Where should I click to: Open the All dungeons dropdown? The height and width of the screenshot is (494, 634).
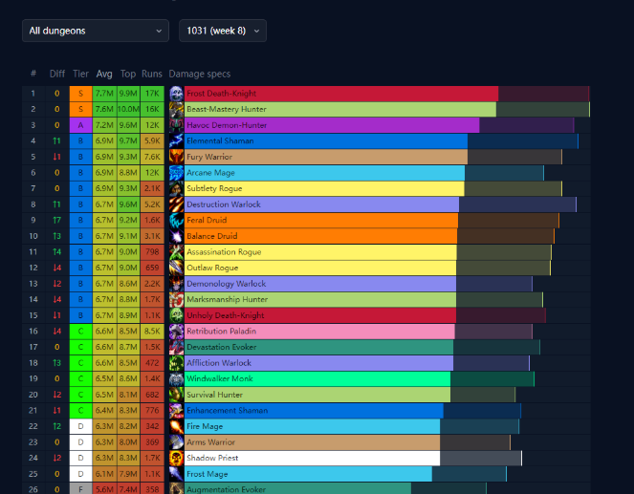95,31
